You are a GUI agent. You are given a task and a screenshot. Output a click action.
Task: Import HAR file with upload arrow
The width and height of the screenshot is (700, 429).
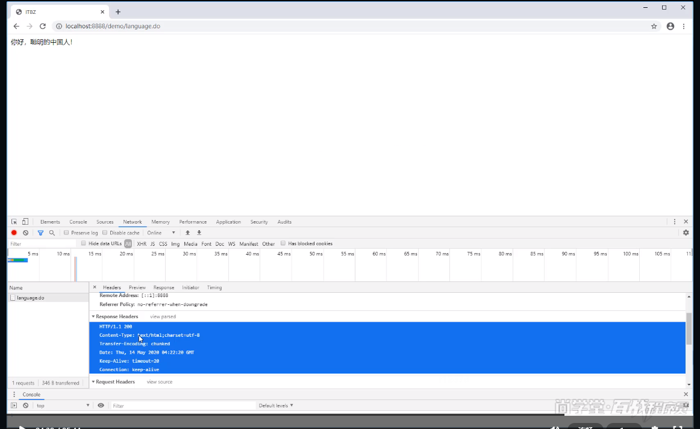coord(187,233)
